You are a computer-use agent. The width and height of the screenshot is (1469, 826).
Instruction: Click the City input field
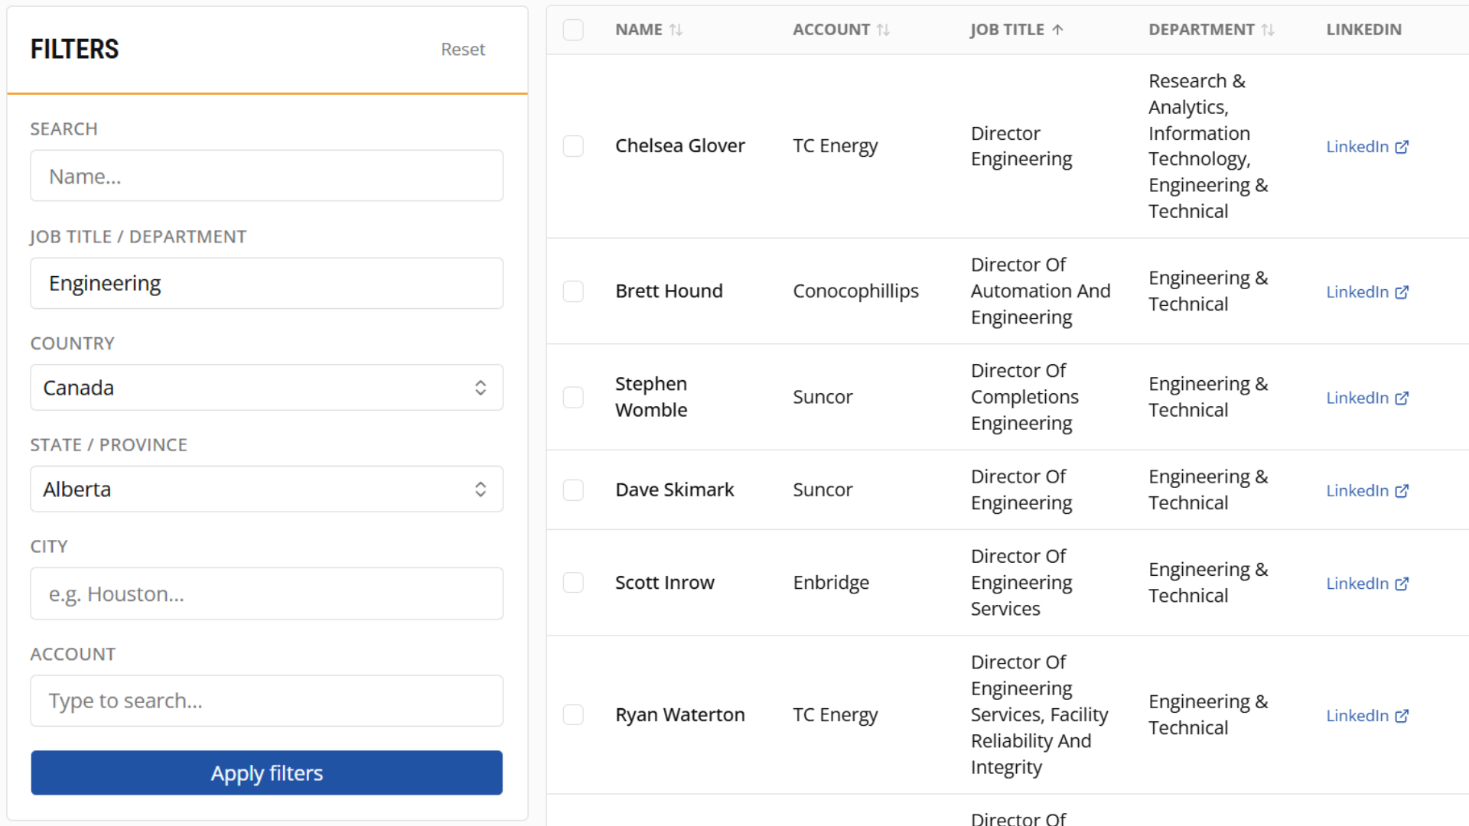pyautogui.click(x=267, y=593)
